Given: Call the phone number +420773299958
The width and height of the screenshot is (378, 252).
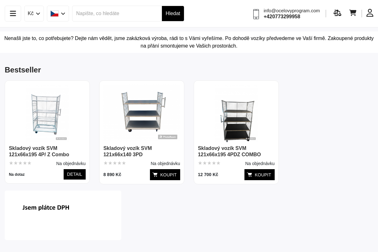Looking at the screenshot, I should coord(282,17).
